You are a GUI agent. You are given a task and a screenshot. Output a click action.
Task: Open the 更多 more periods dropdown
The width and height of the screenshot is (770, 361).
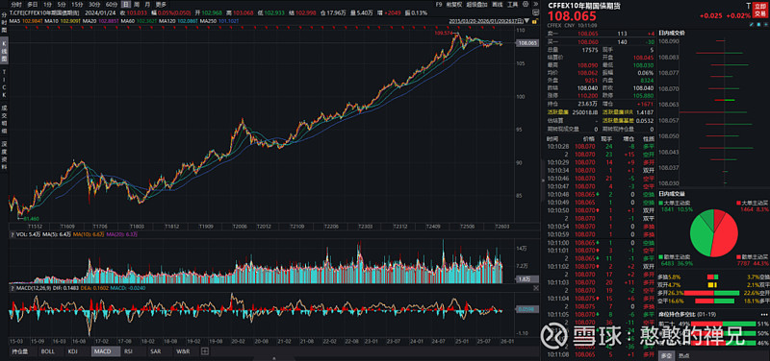(161, 4)
